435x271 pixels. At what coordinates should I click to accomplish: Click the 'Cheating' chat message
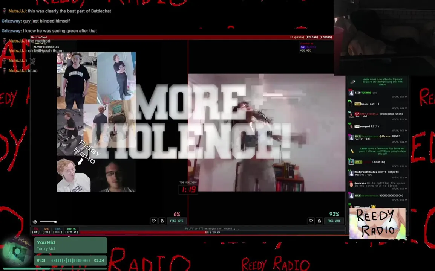379,162
